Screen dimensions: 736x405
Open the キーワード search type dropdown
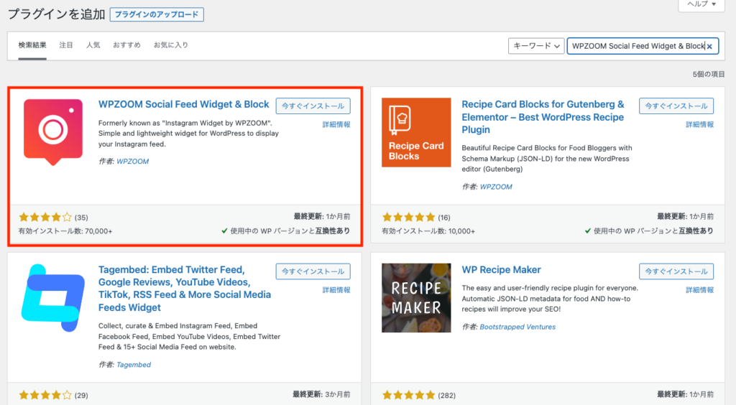click(x=535, y=46)
